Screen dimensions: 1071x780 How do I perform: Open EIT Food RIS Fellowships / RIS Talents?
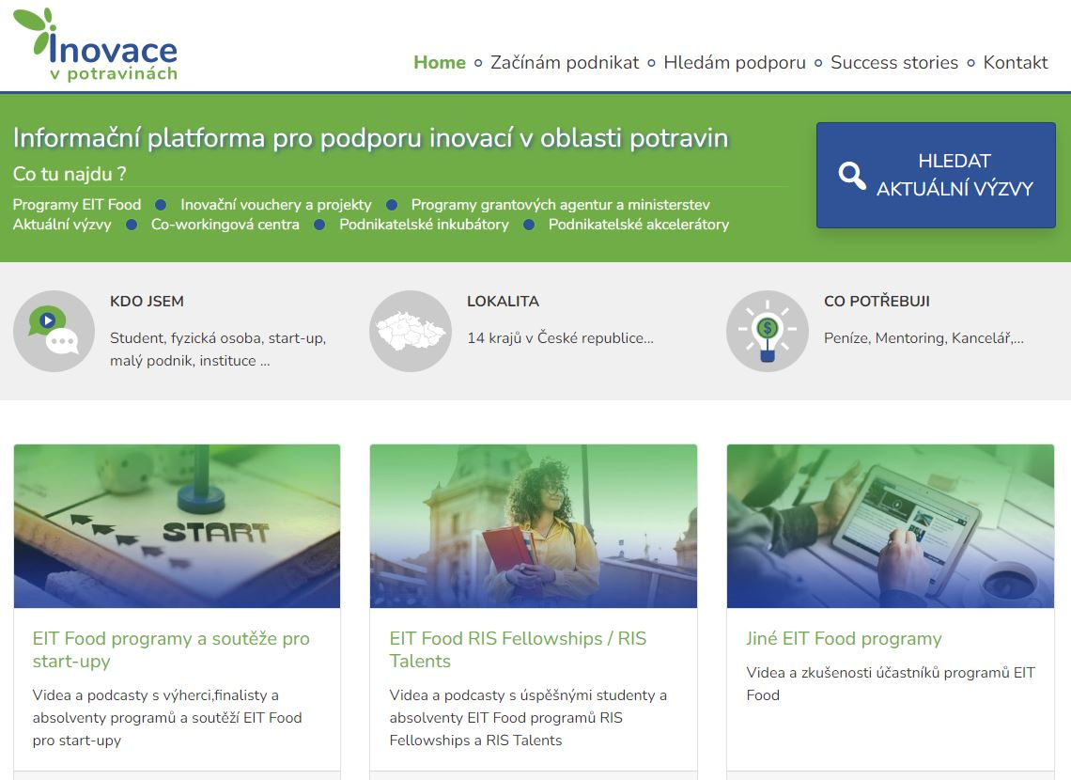[x=520, y=649]
